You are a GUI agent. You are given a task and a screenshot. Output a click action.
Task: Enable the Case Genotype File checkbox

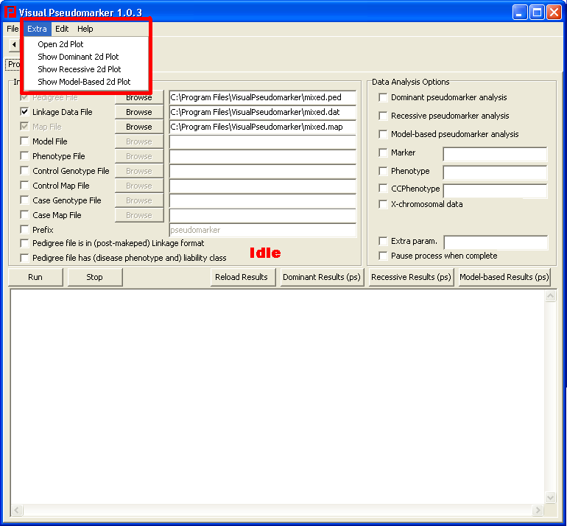(x=24, y=200)
